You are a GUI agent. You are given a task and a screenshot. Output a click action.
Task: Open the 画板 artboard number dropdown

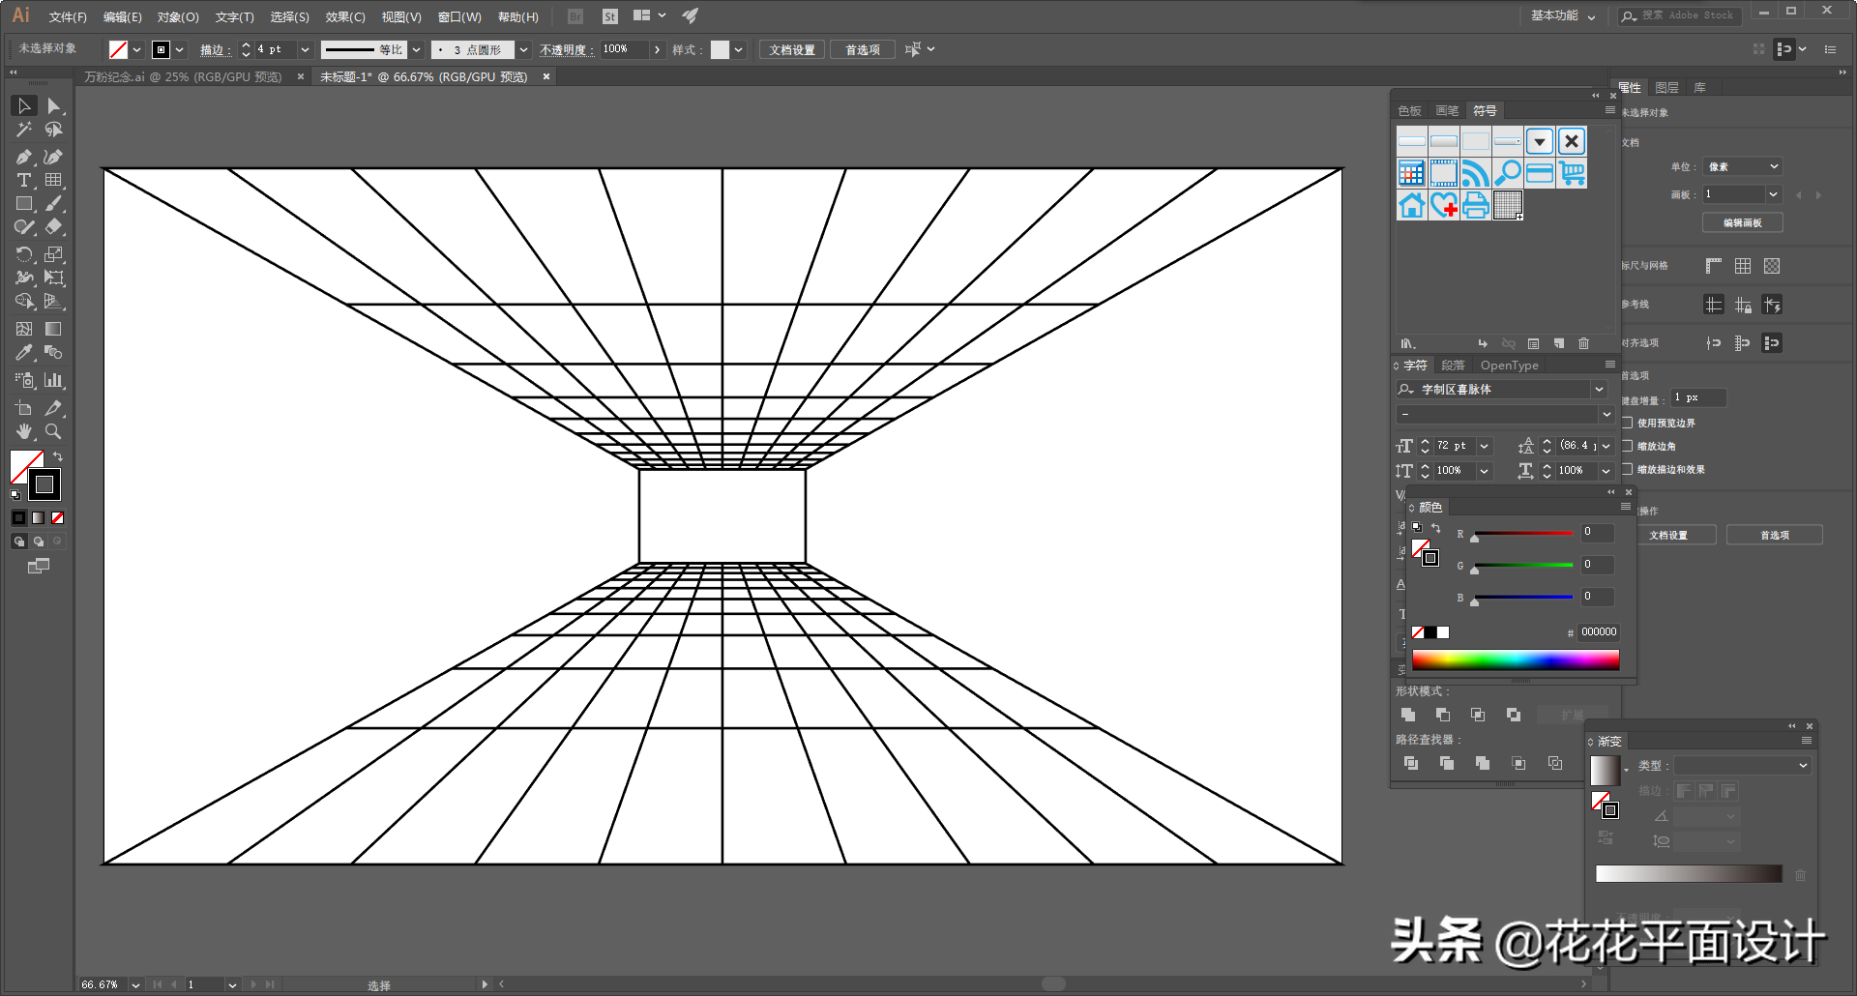(1773, 194)
